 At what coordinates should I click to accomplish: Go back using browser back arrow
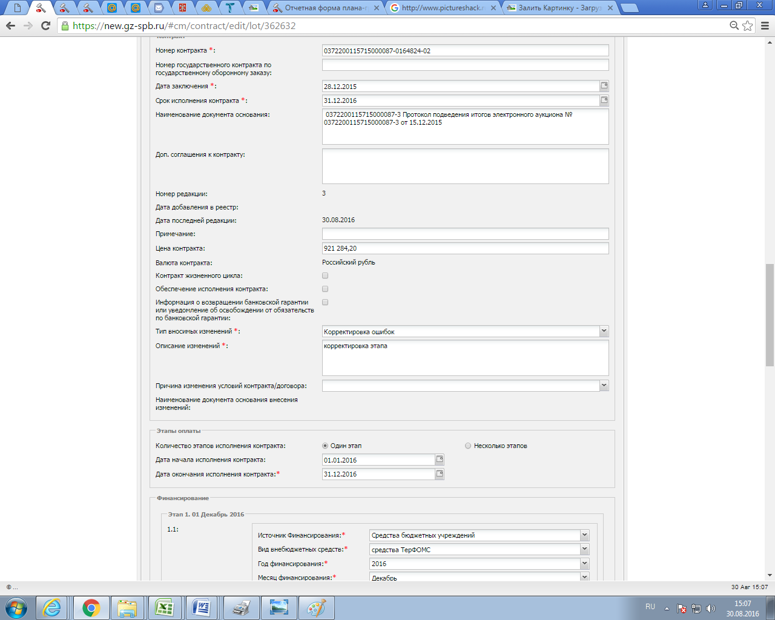[x=10, y=25]
